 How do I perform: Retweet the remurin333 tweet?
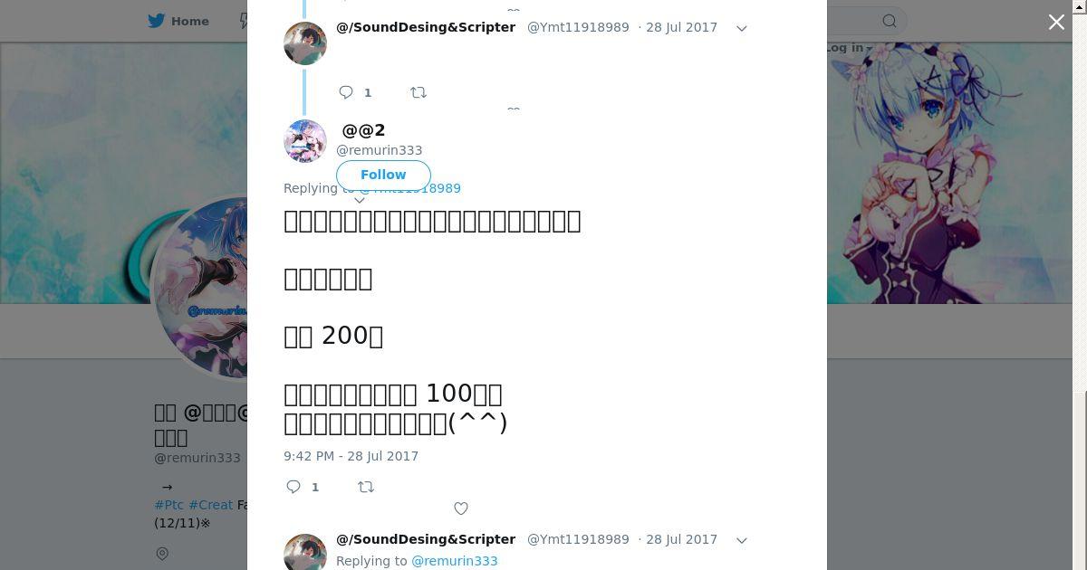(x=366, y=487)
